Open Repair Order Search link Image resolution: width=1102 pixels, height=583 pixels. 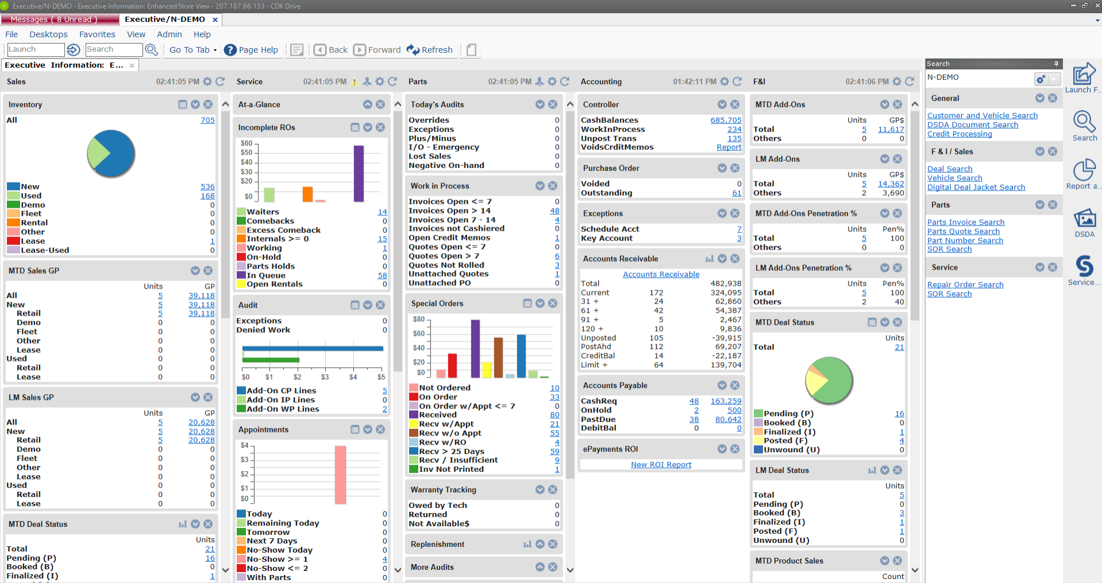(965, 285)
